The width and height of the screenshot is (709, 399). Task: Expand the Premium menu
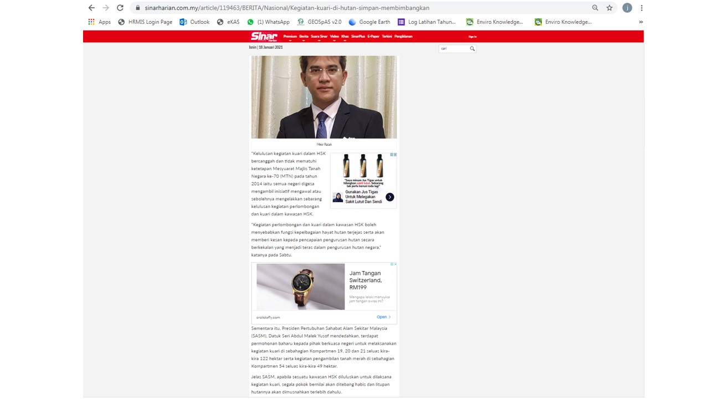tap(290, 37)
